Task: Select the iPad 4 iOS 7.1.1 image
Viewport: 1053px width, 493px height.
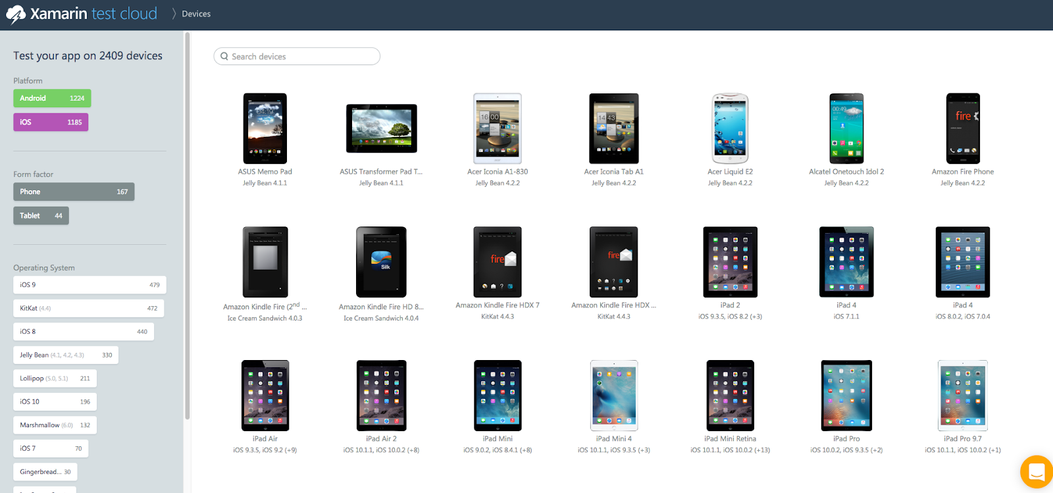Action: pos(846,262)
